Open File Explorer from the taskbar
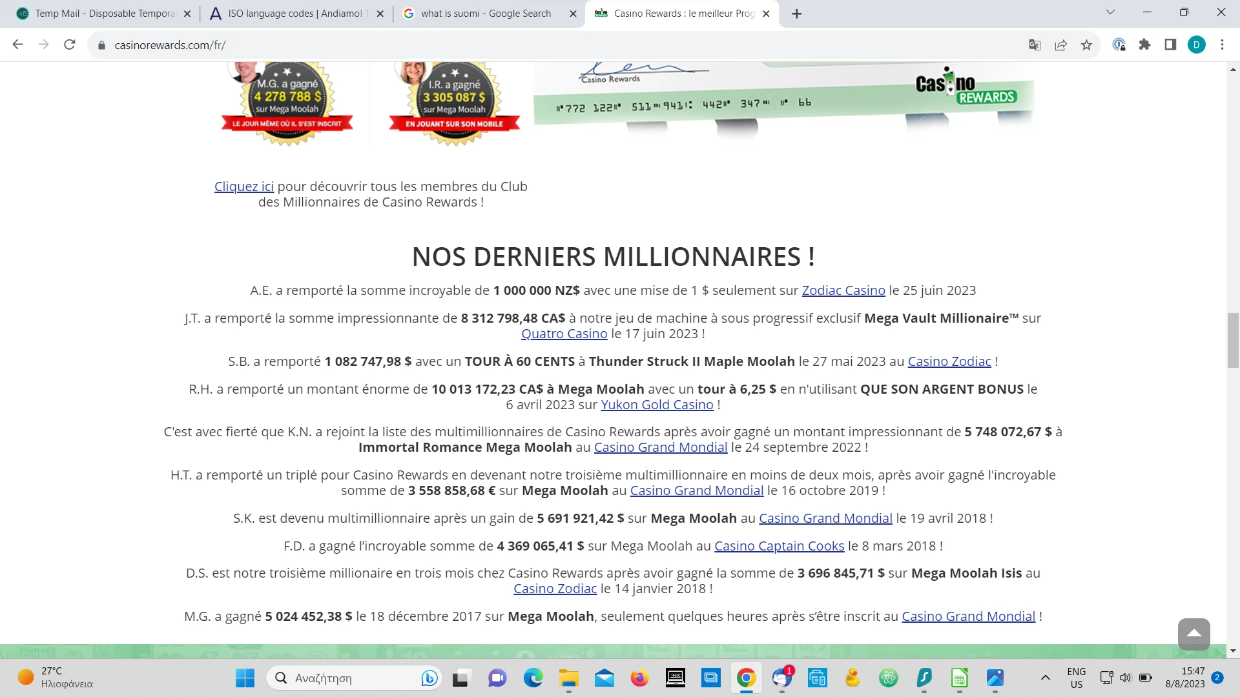This screenshot has height=697, width=1240. point(568,678)
